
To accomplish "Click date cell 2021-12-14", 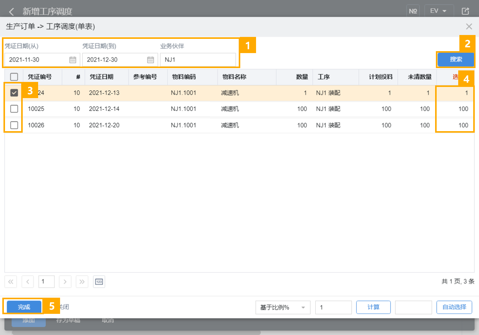I will (104, 109).
